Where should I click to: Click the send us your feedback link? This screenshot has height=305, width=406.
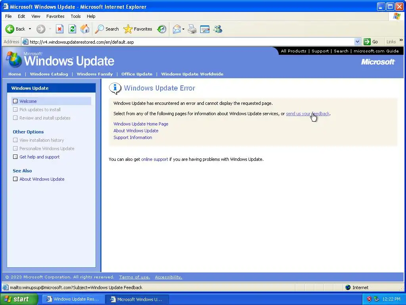308,114
